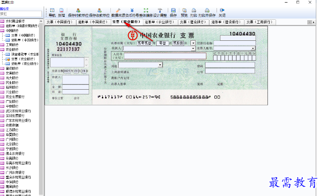Click the stub day field showing 28

point(84,71)
